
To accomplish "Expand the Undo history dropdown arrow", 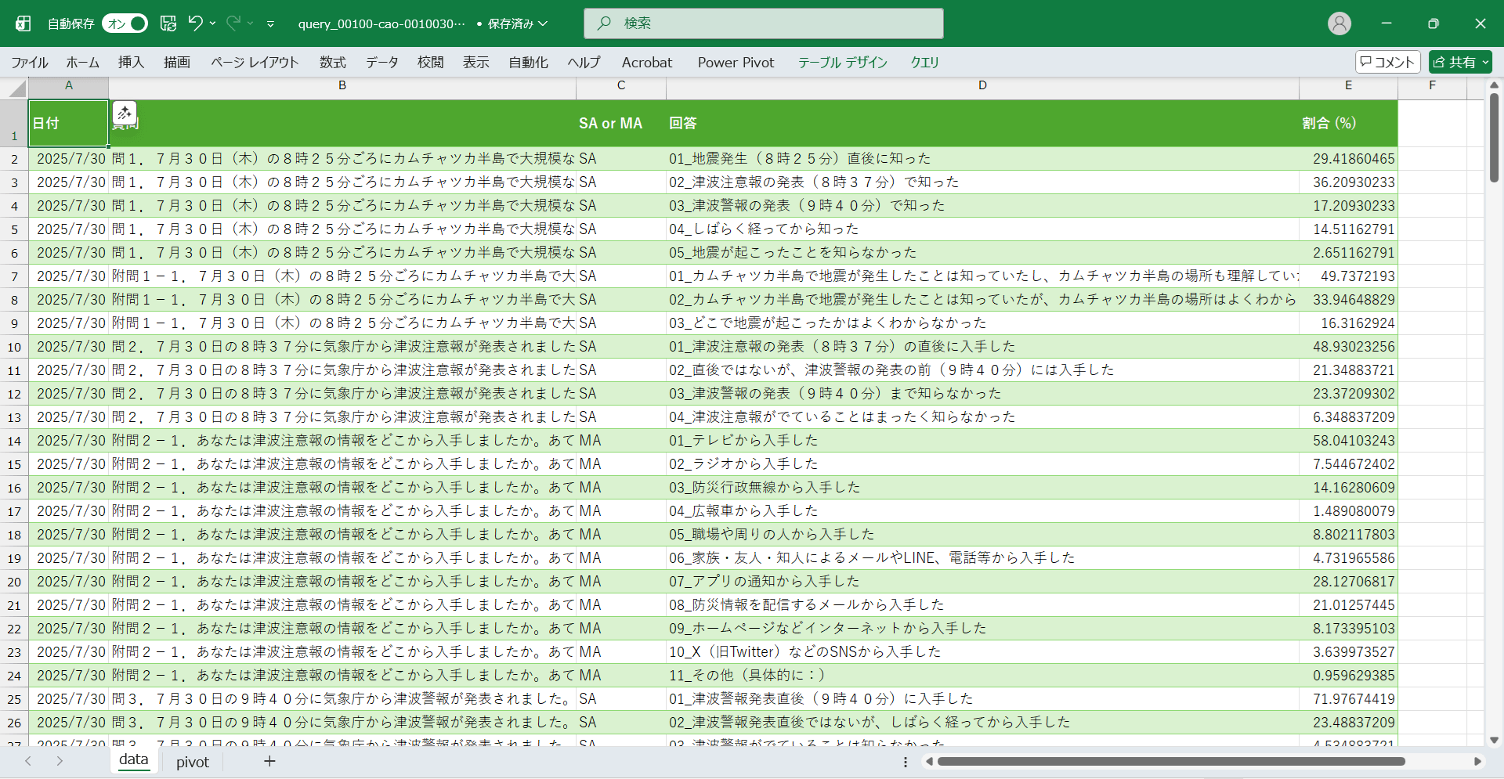I will [212, 23].
